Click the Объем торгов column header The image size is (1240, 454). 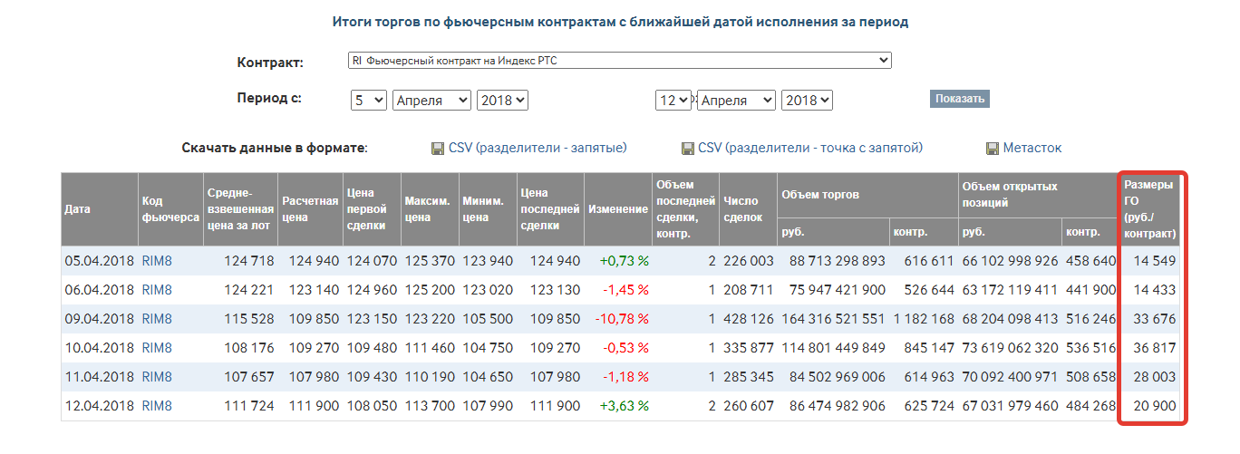pos(867,195)
